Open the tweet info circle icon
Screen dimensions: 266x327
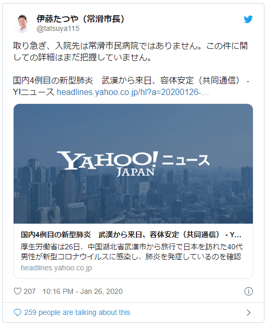click(249, 291)
